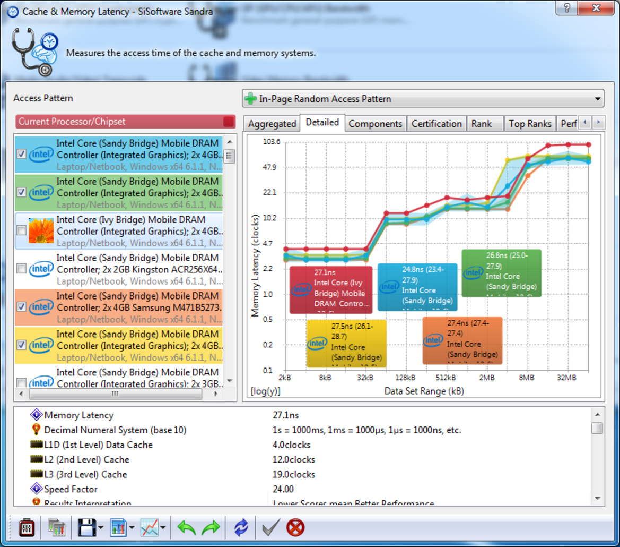Viewport: 620px width, 547px height.
Task: Click the flower picture icon of the Ivy Bridge entry
Action: click(41, 231)
